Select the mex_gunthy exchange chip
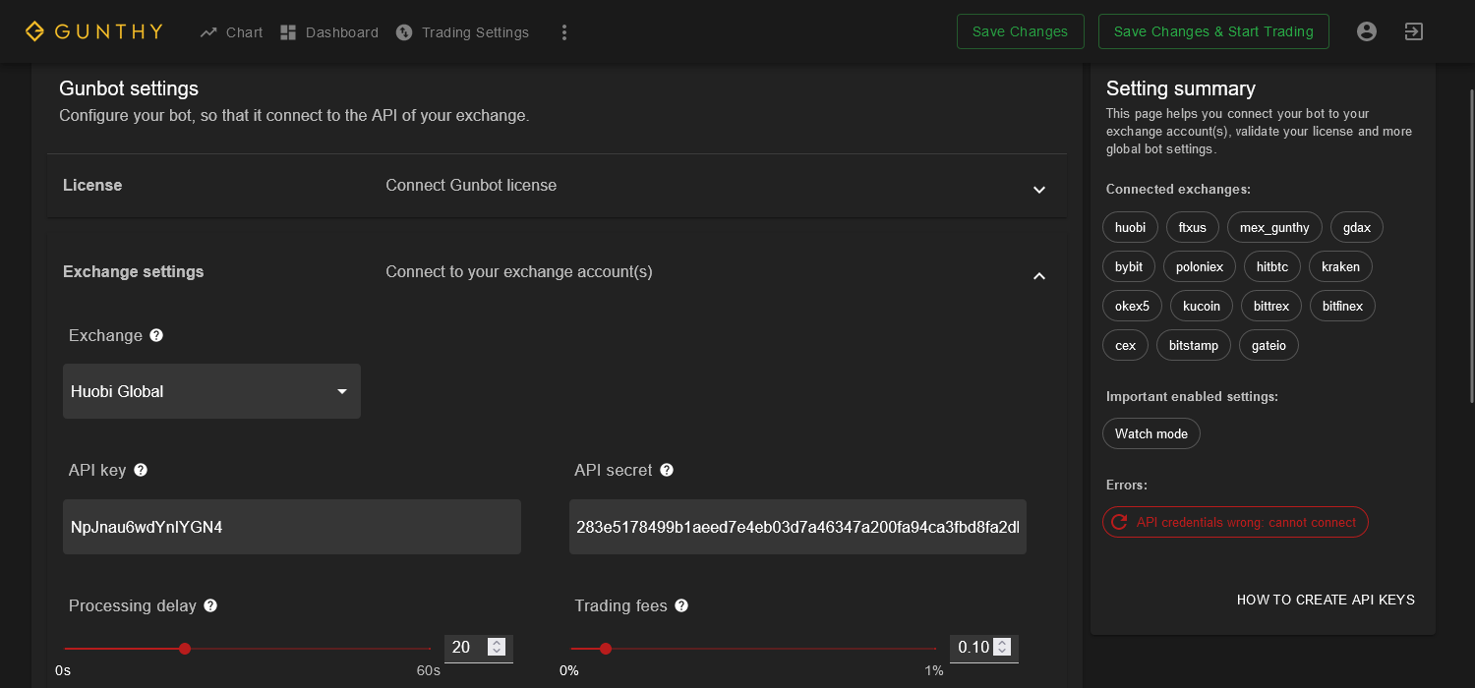Image resolution: width=1475 pixels, height=688 pixels. pos(1274,227)
